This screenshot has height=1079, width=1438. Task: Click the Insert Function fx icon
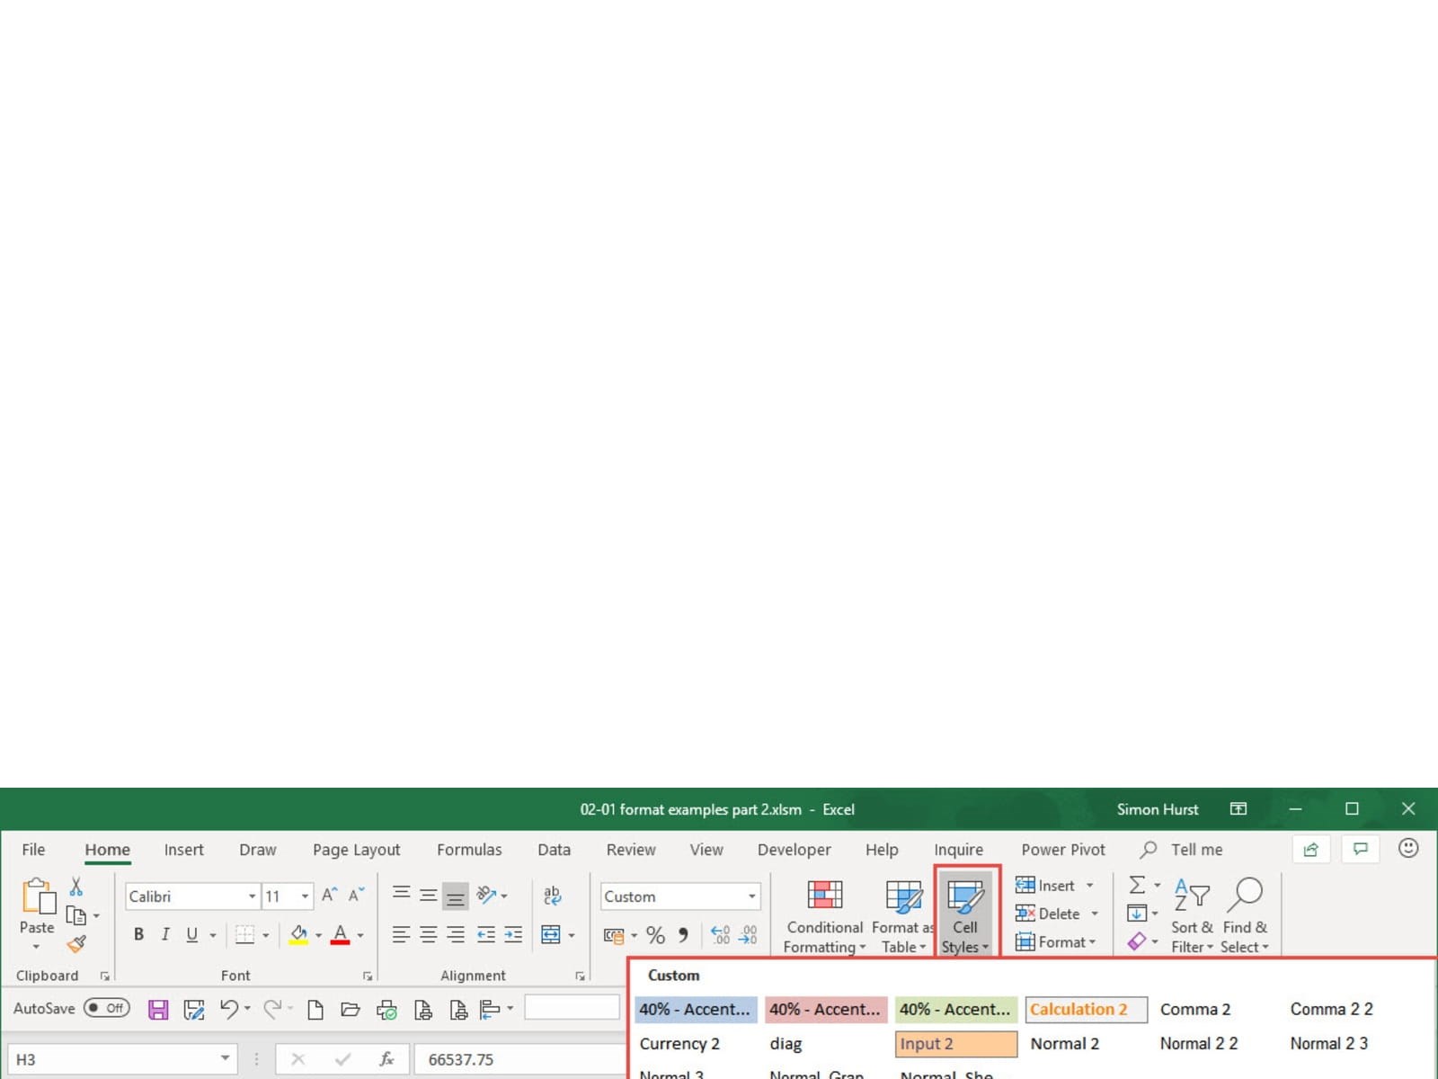click(386, 1059)
